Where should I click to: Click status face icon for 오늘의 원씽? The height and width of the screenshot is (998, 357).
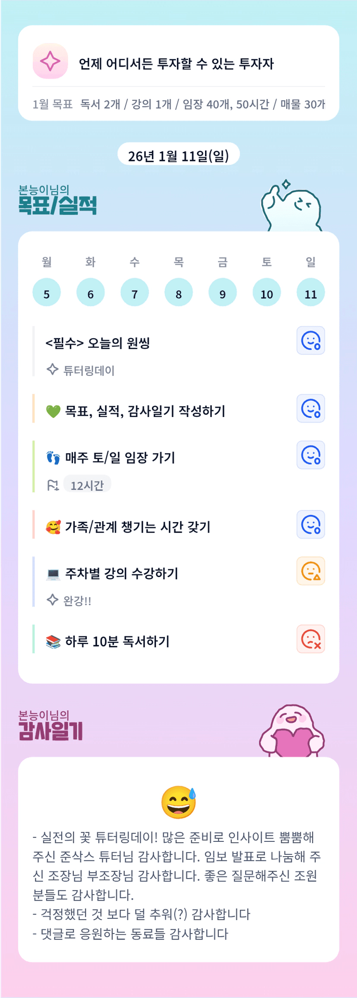[310, 340]
